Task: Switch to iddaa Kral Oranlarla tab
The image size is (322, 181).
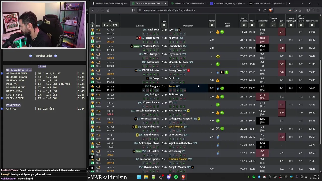Action: (188, 3)
